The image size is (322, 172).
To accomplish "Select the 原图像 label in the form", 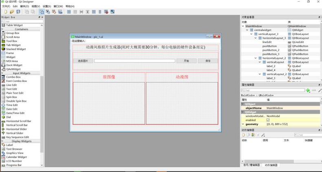I will click(x=109, y=77).
